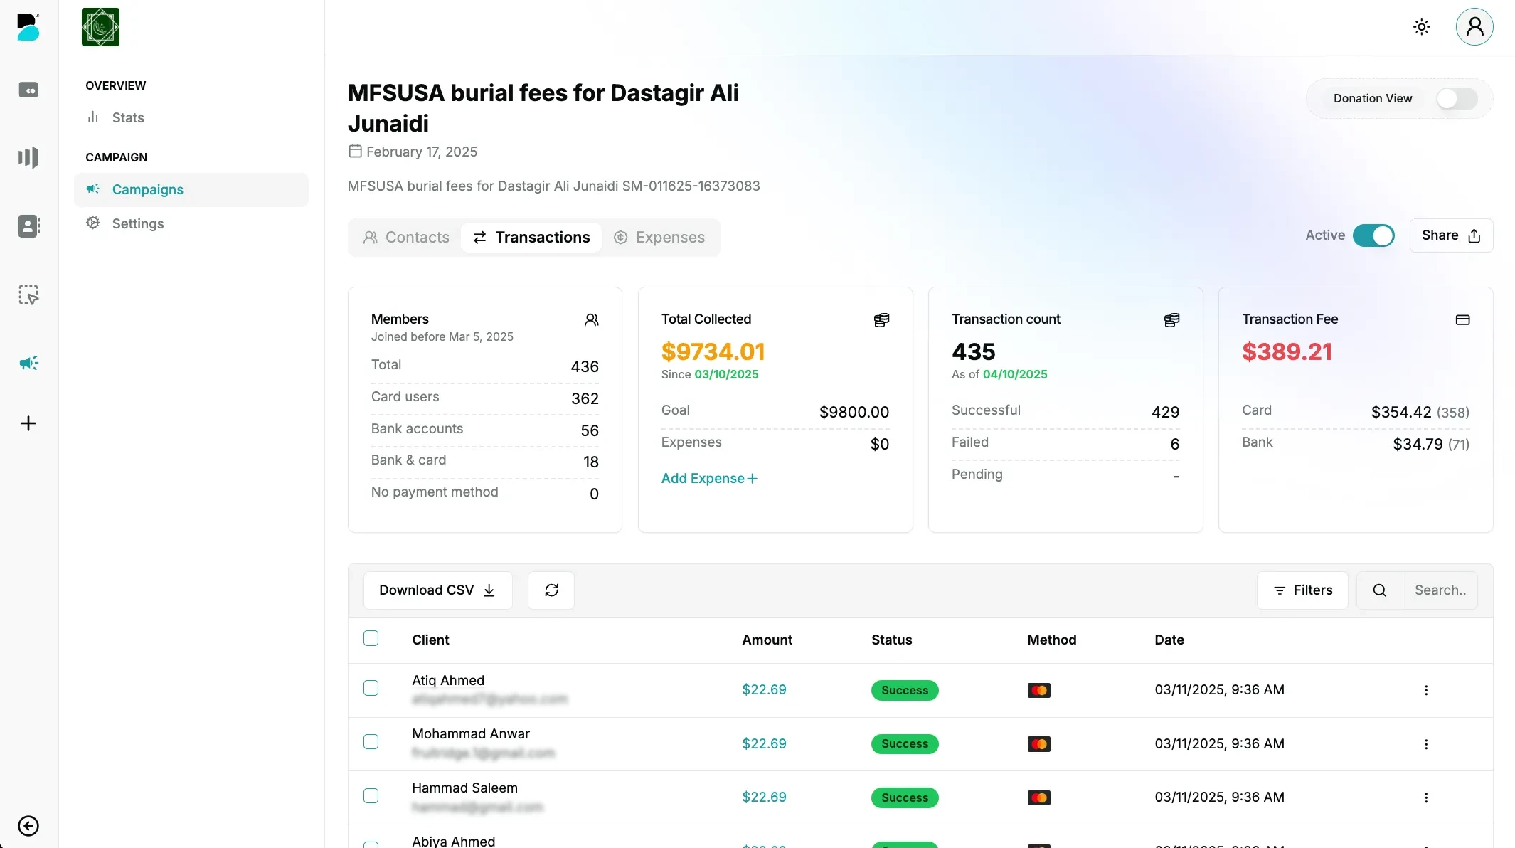Open the selection cursor icon in rail
Screen dimensions: 1515x848
pyautogui.click(x=28, y=295)
